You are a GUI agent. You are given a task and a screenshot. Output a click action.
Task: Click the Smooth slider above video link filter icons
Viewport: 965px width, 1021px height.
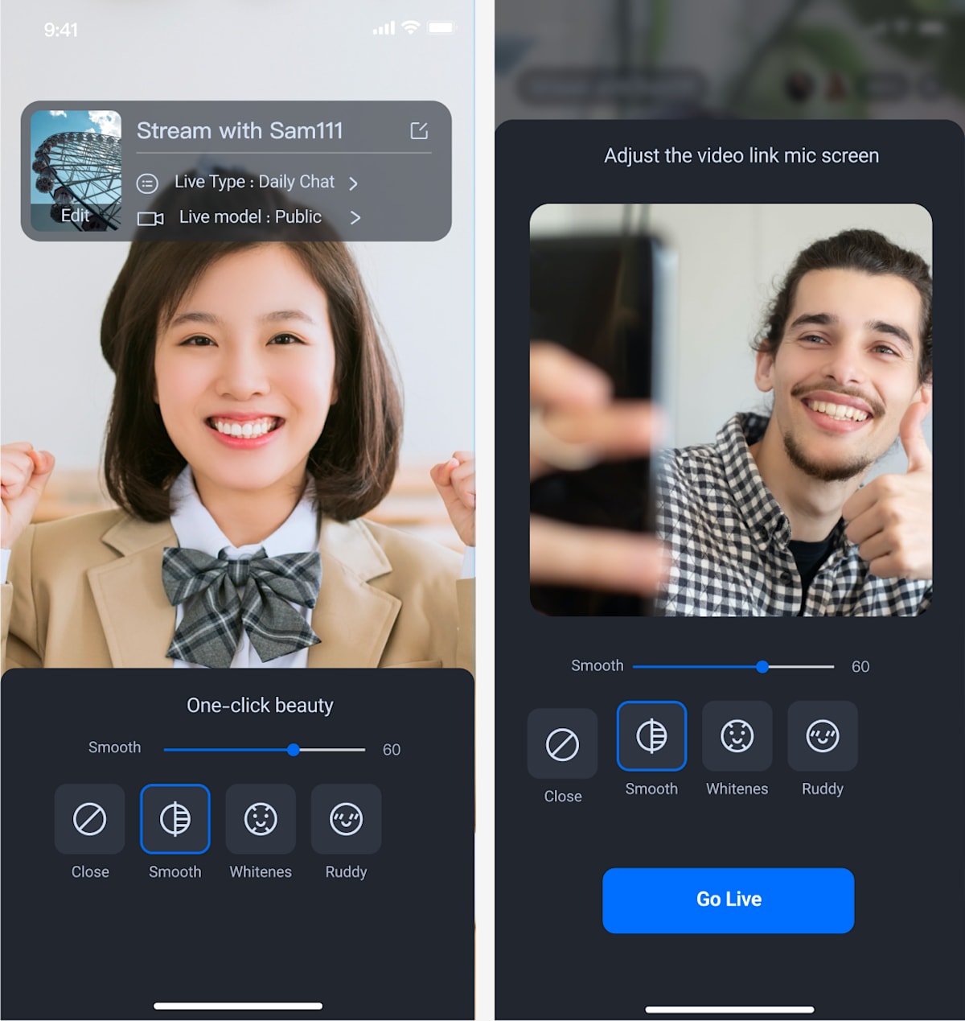(x=733, y=666)
